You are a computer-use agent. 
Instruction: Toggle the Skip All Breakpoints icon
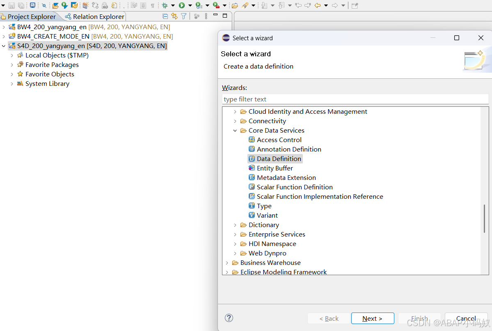(x=44, y=5)
